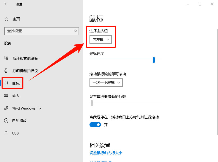
Task: Select the USB icon in the sidebar
Action: tap(6, 133)
